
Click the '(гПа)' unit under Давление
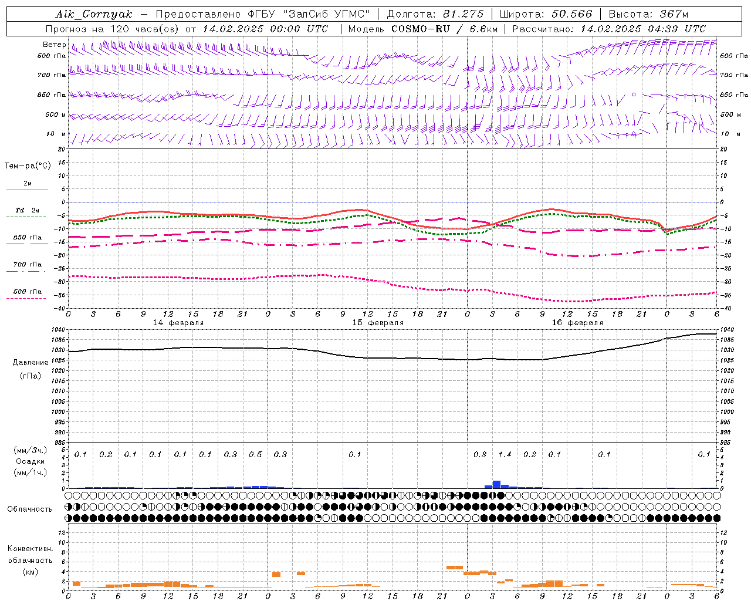pyautogui.click(x=31, y=376)
